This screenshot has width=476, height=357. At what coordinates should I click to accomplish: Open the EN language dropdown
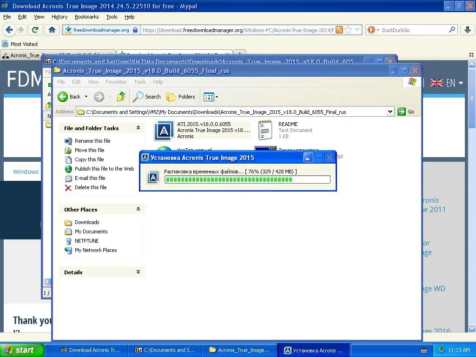[x=455, y=83]
